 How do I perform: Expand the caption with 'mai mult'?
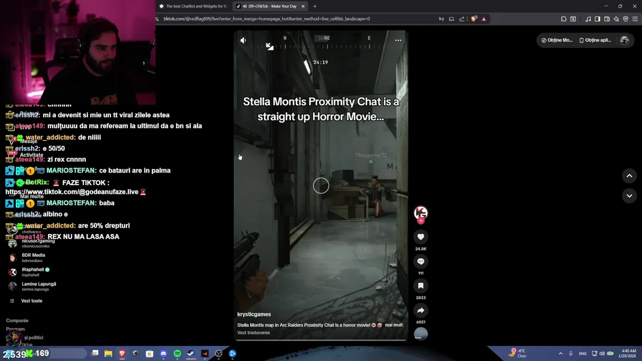tap(394, 325)
